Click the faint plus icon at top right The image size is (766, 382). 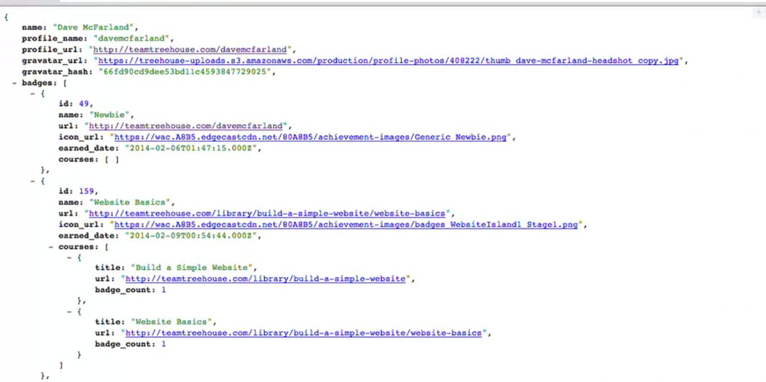758,12
